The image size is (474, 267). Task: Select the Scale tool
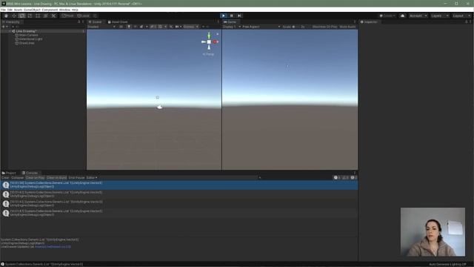click(30, 16)
